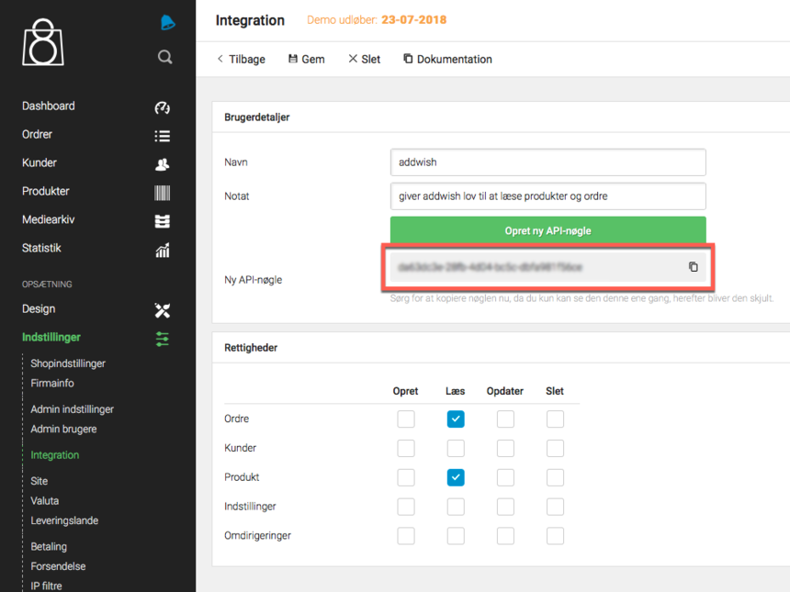Click the search magnifier icon in sidebar
790x592 pixels.
(164, 57)
